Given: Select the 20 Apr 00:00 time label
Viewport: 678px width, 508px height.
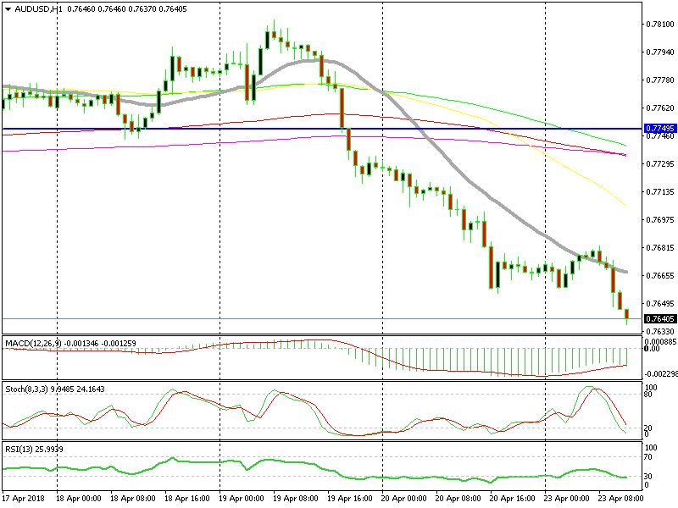Looking at the screenshot, I should pos(404,498).
